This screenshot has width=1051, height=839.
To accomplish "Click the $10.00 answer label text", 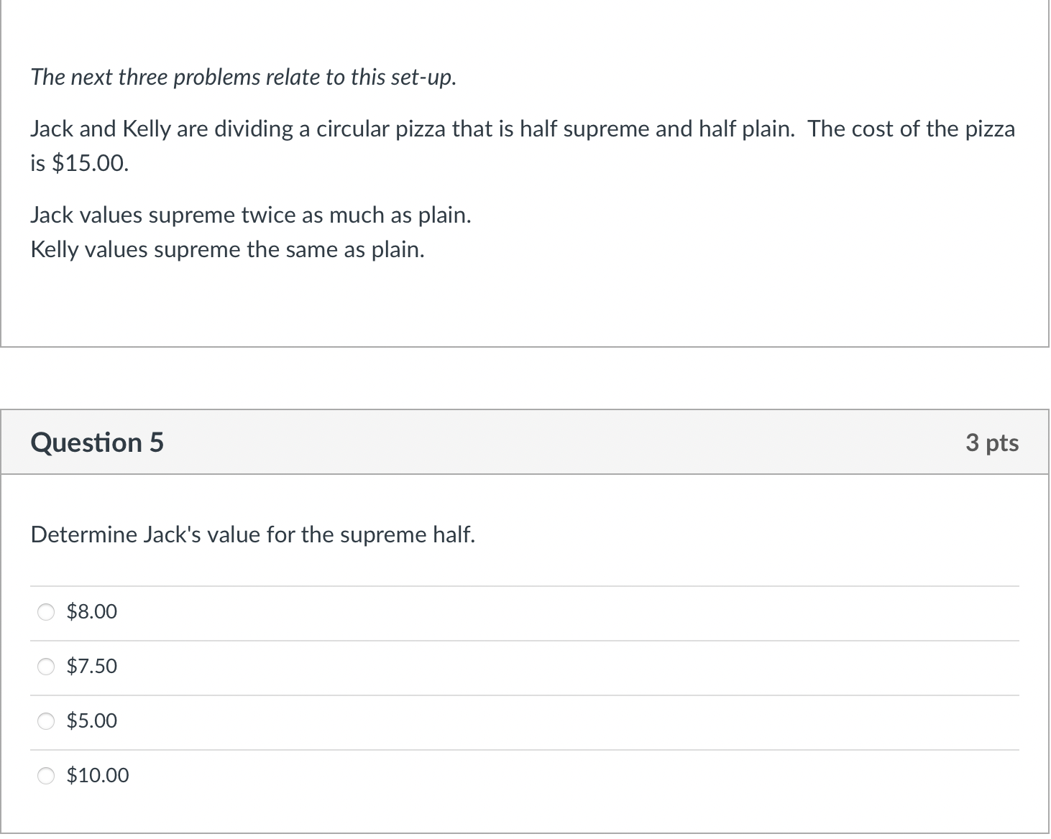I will point(98,776).
